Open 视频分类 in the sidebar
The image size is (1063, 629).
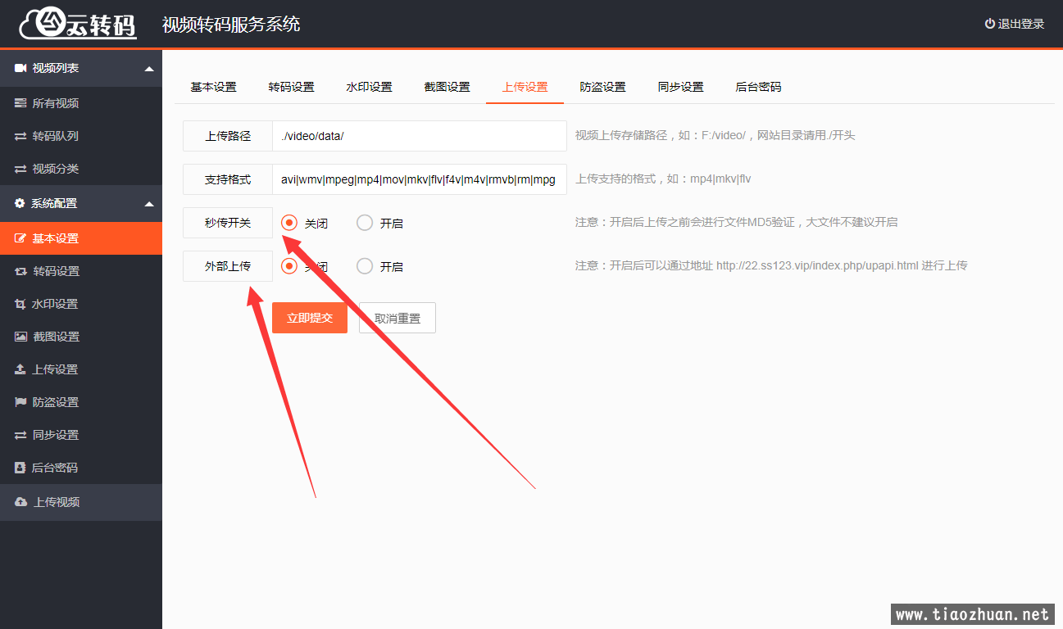(x=81, y=169)
